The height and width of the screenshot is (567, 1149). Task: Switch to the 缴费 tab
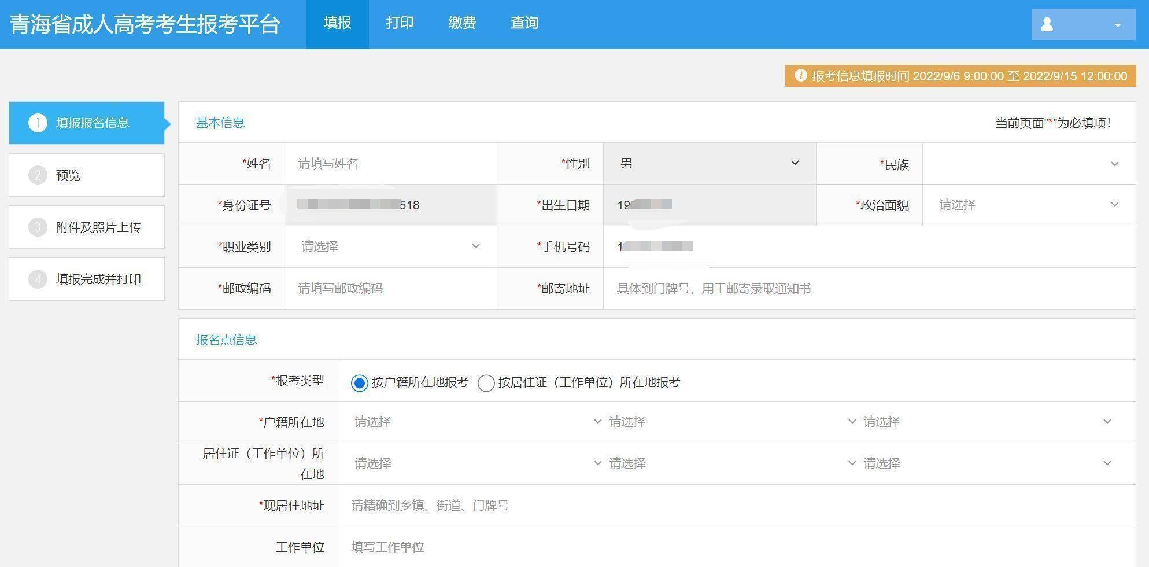[462, 23]
